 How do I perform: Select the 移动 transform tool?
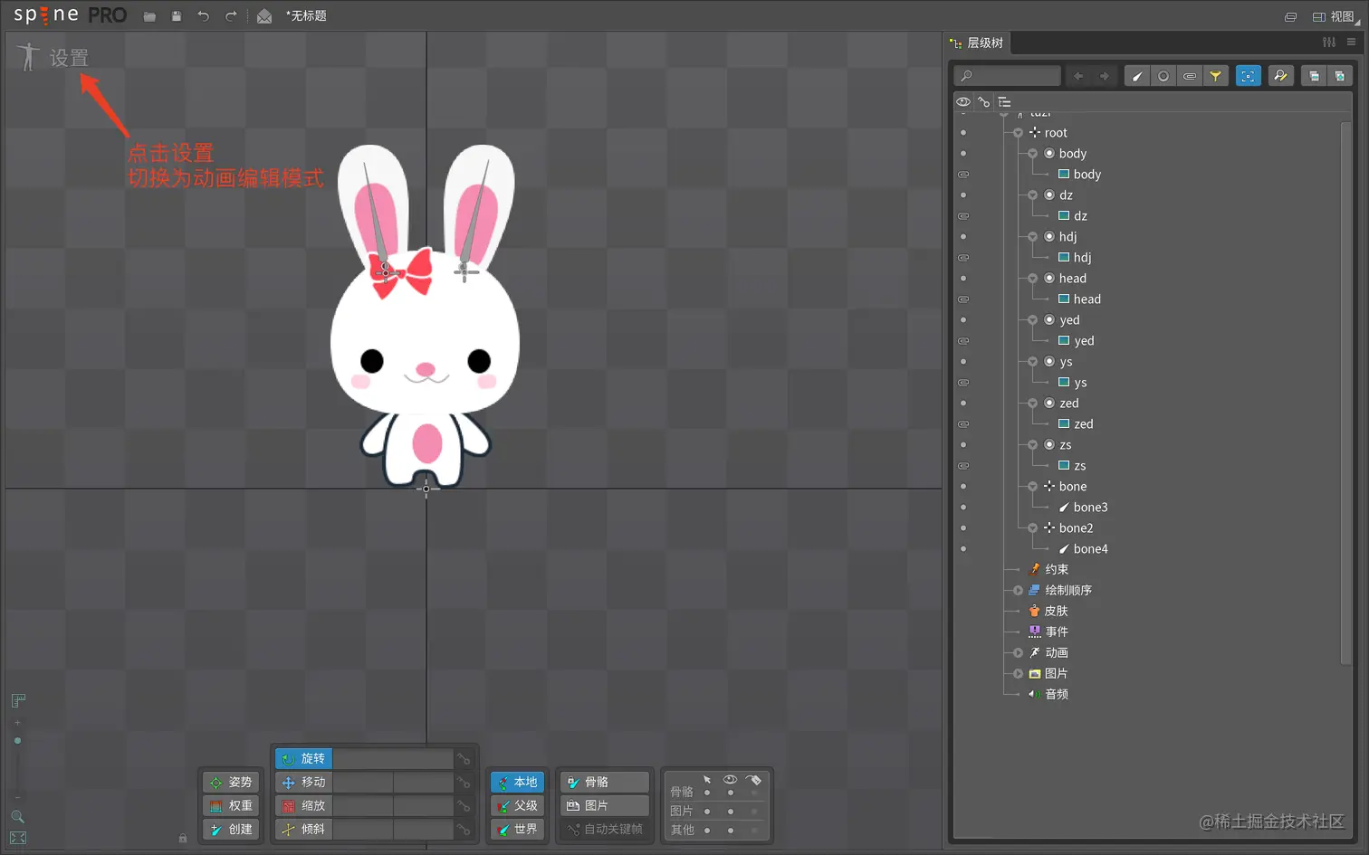304,782
